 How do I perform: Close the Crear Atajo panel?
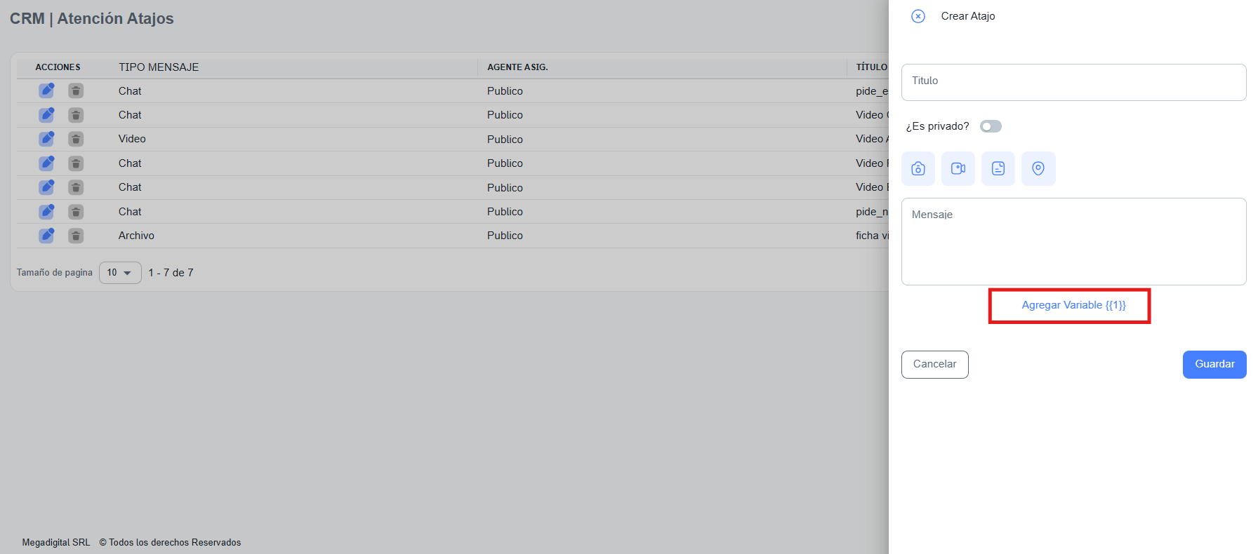tap(918, 16)
